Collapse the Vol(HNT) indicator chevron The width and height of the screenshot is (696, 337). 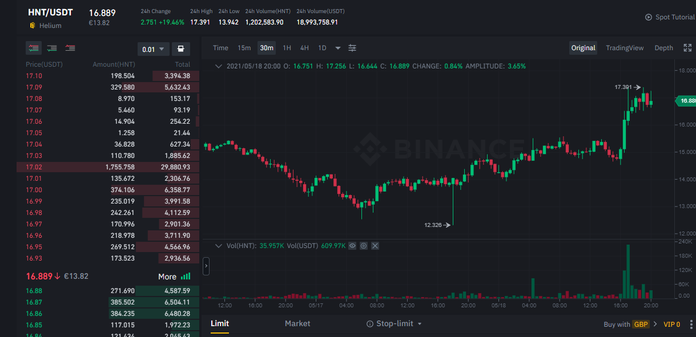[218, 246]
